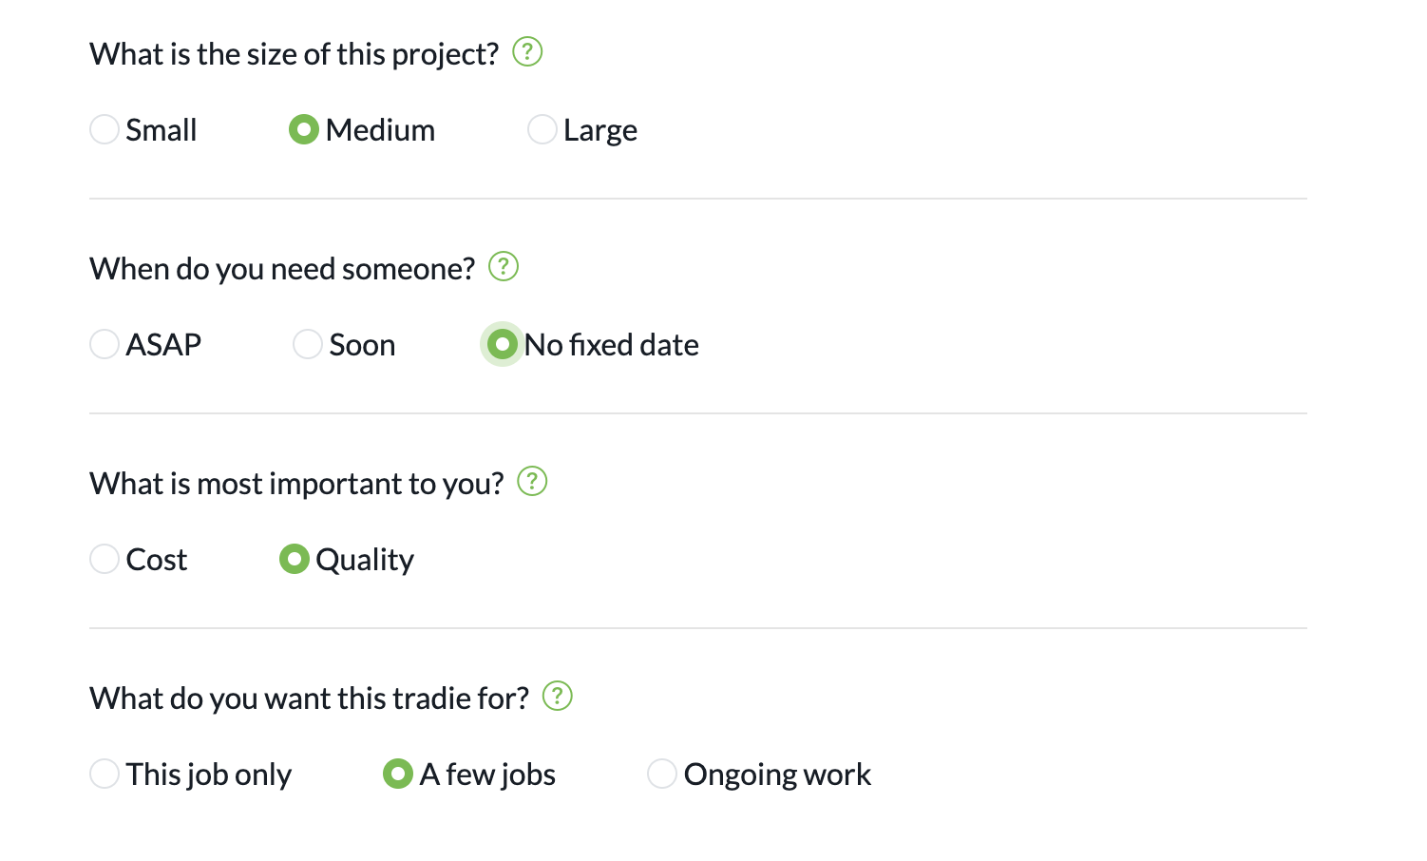Click the 'What is most important to you?' heading
The height and width of the screenshot is (861, 1427).
point(296,484)
